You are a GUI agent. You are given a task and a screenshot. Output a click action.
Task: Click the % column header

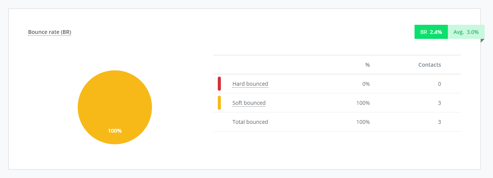(x=367, y=65)
